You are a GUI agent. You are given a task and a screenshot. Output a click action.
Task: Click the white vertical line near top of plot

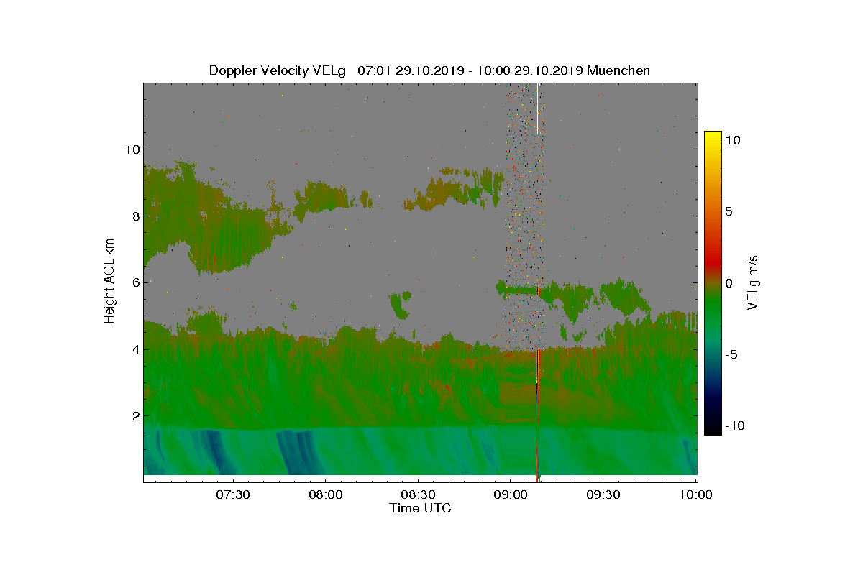point(537,109)
